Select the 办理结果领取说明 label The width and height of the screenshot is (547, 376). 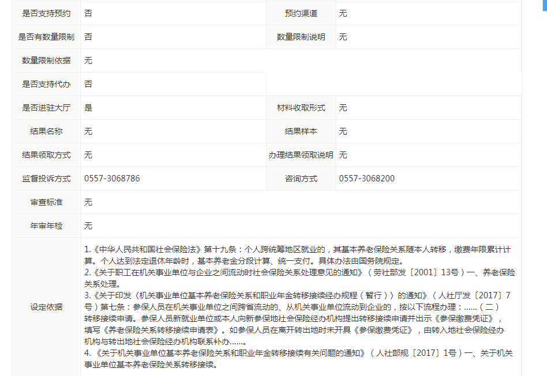point(301,155)
